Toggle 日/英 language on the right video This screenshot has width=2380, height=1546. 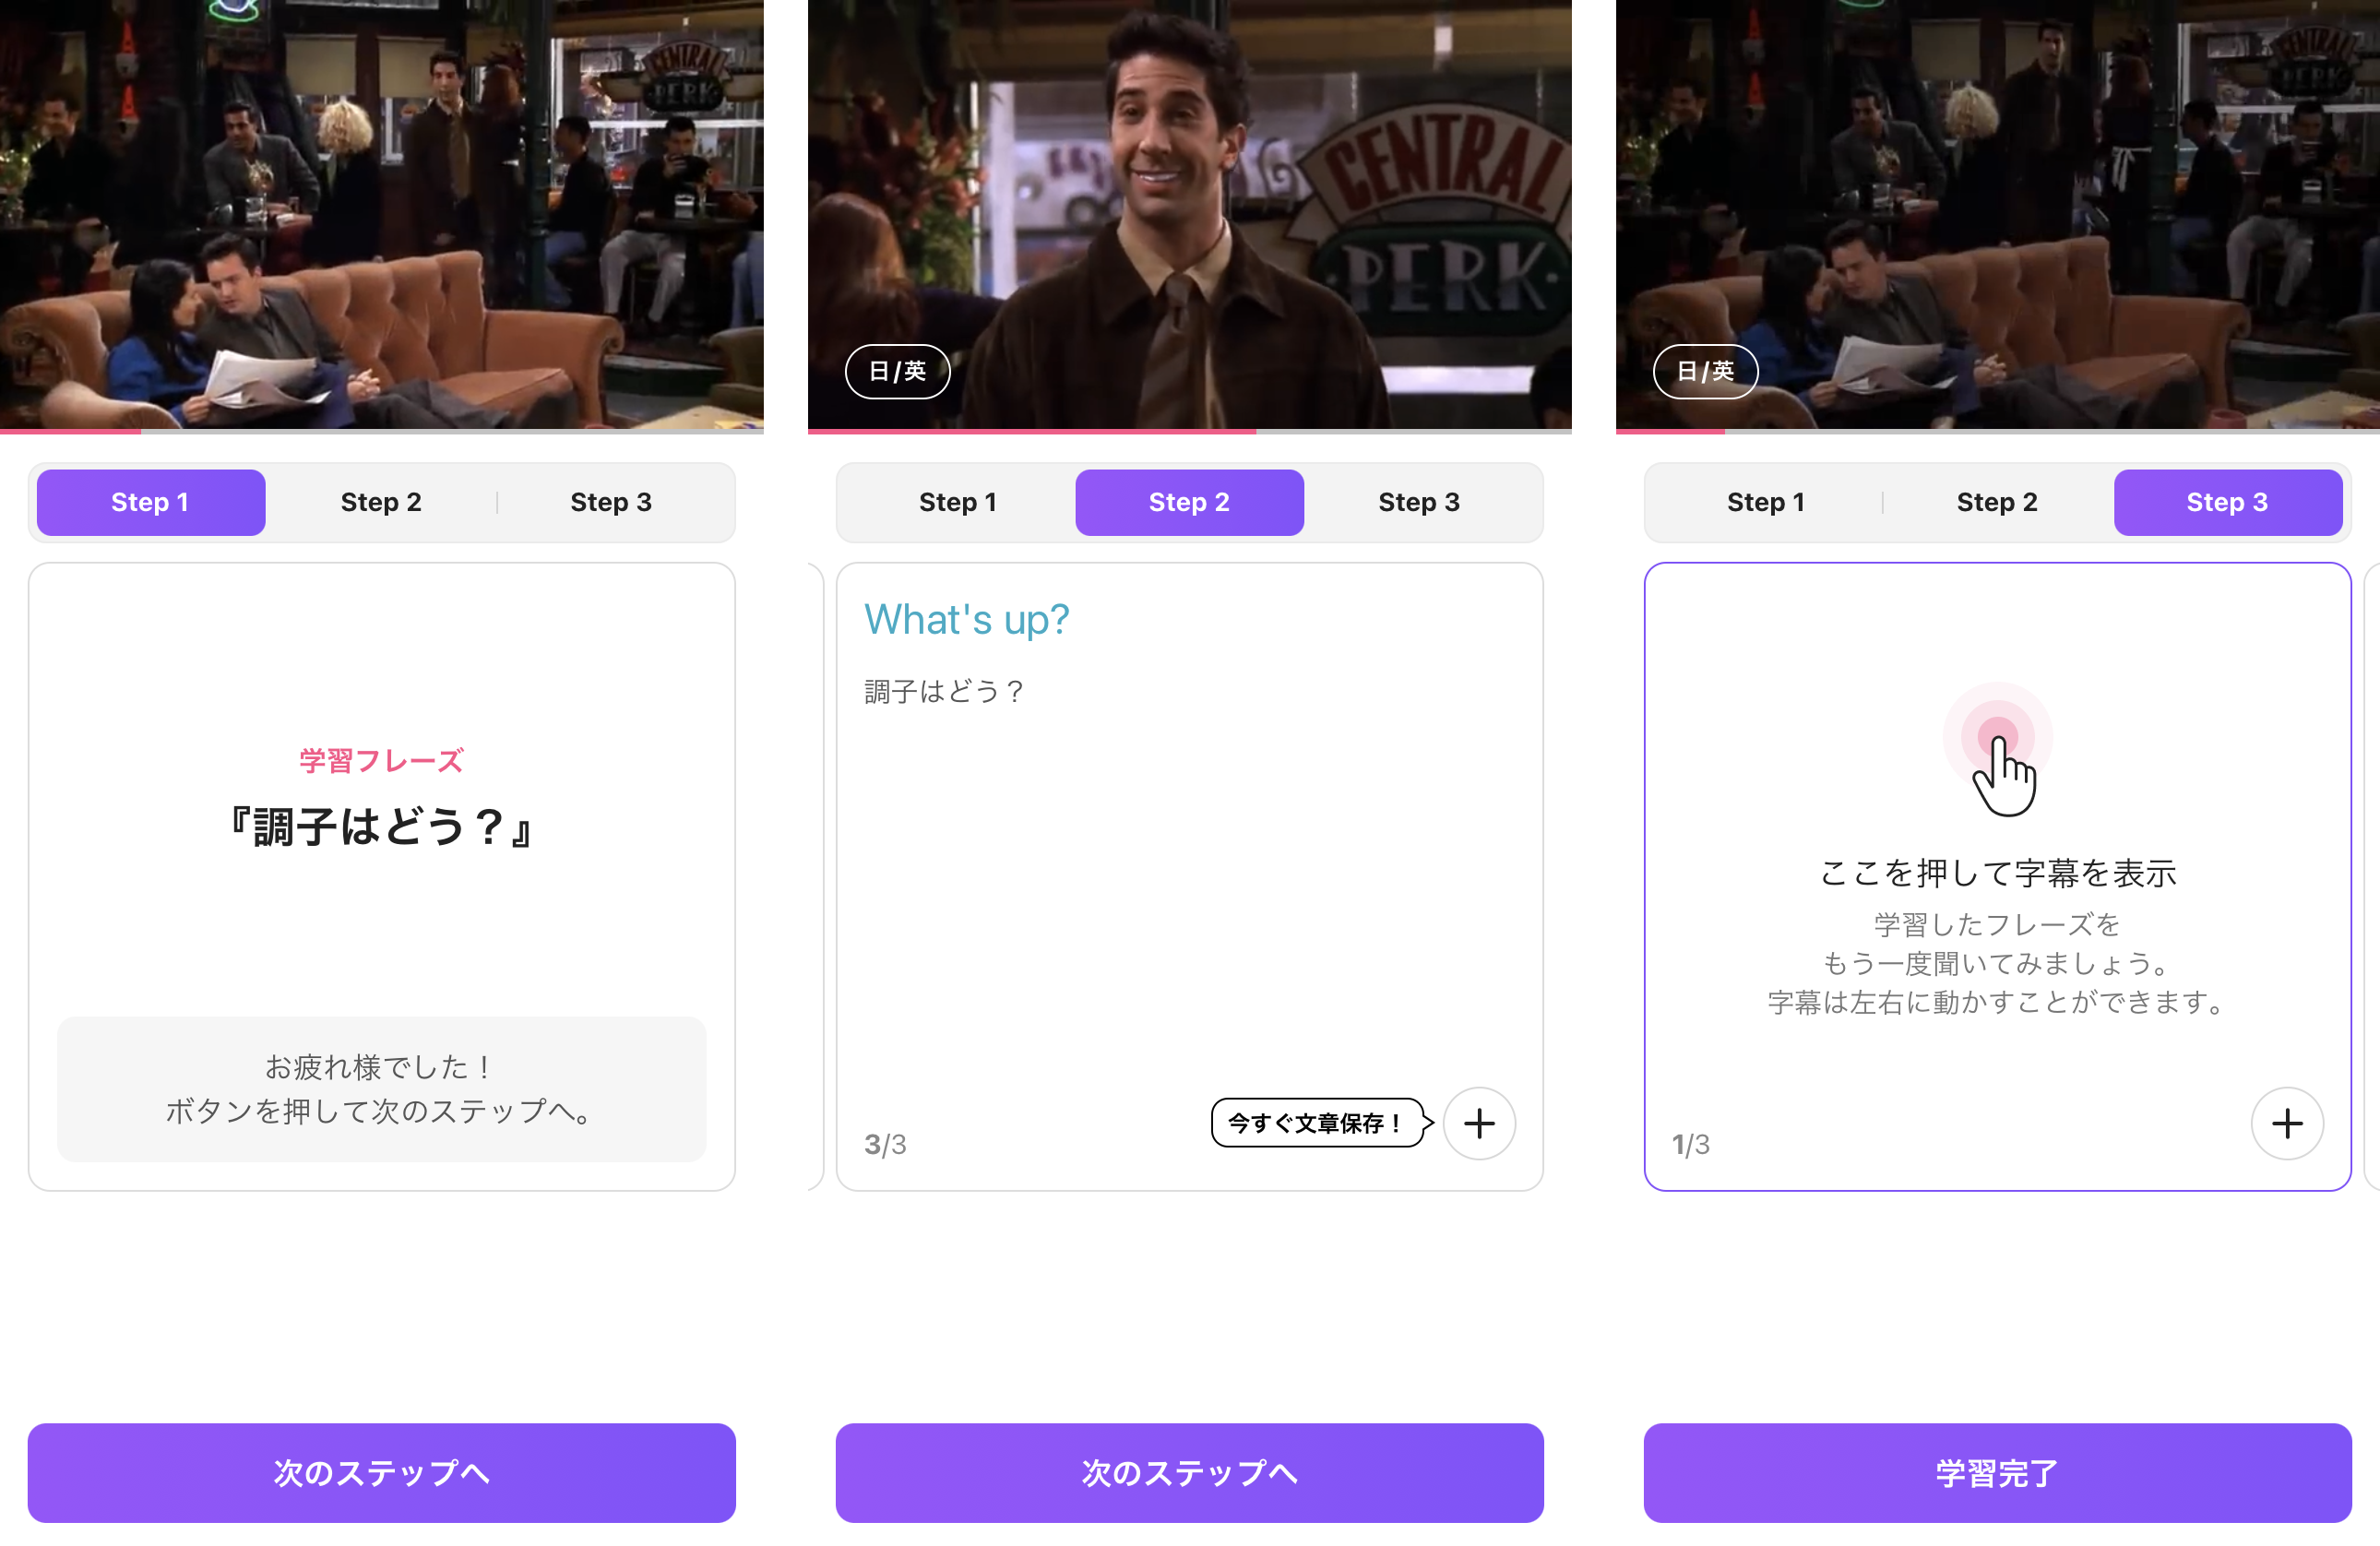click(x=1705, y=371)
